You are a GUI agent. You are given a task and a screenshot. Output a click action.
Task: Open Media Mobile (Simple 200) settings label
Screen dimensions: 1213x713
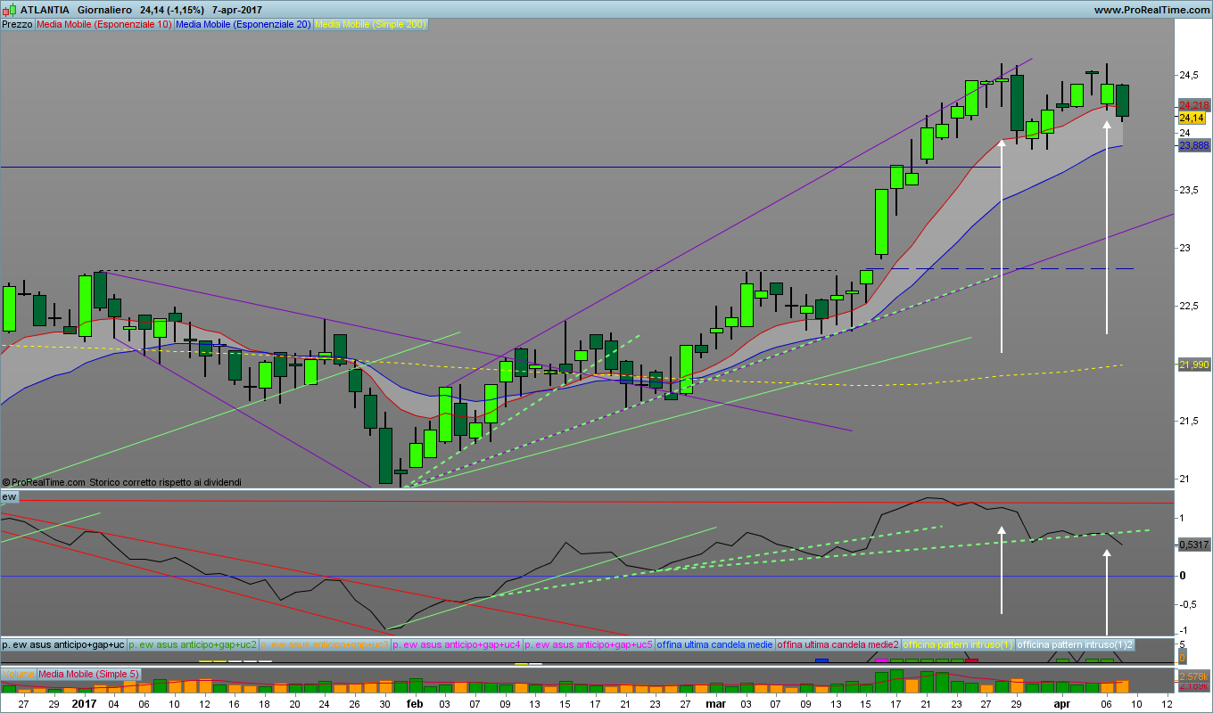[371, 24]
